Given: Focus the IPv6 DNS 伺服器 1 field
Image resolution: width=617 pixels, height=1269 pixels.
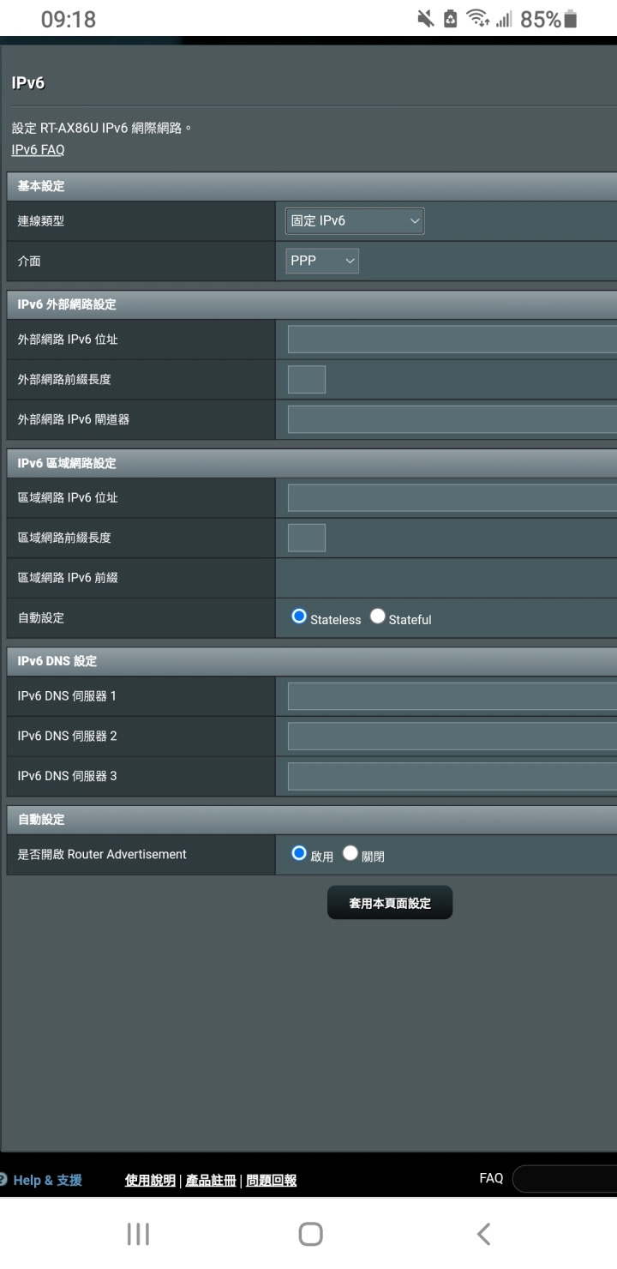Looking at the screenshot, I should [x=452, y=696].
